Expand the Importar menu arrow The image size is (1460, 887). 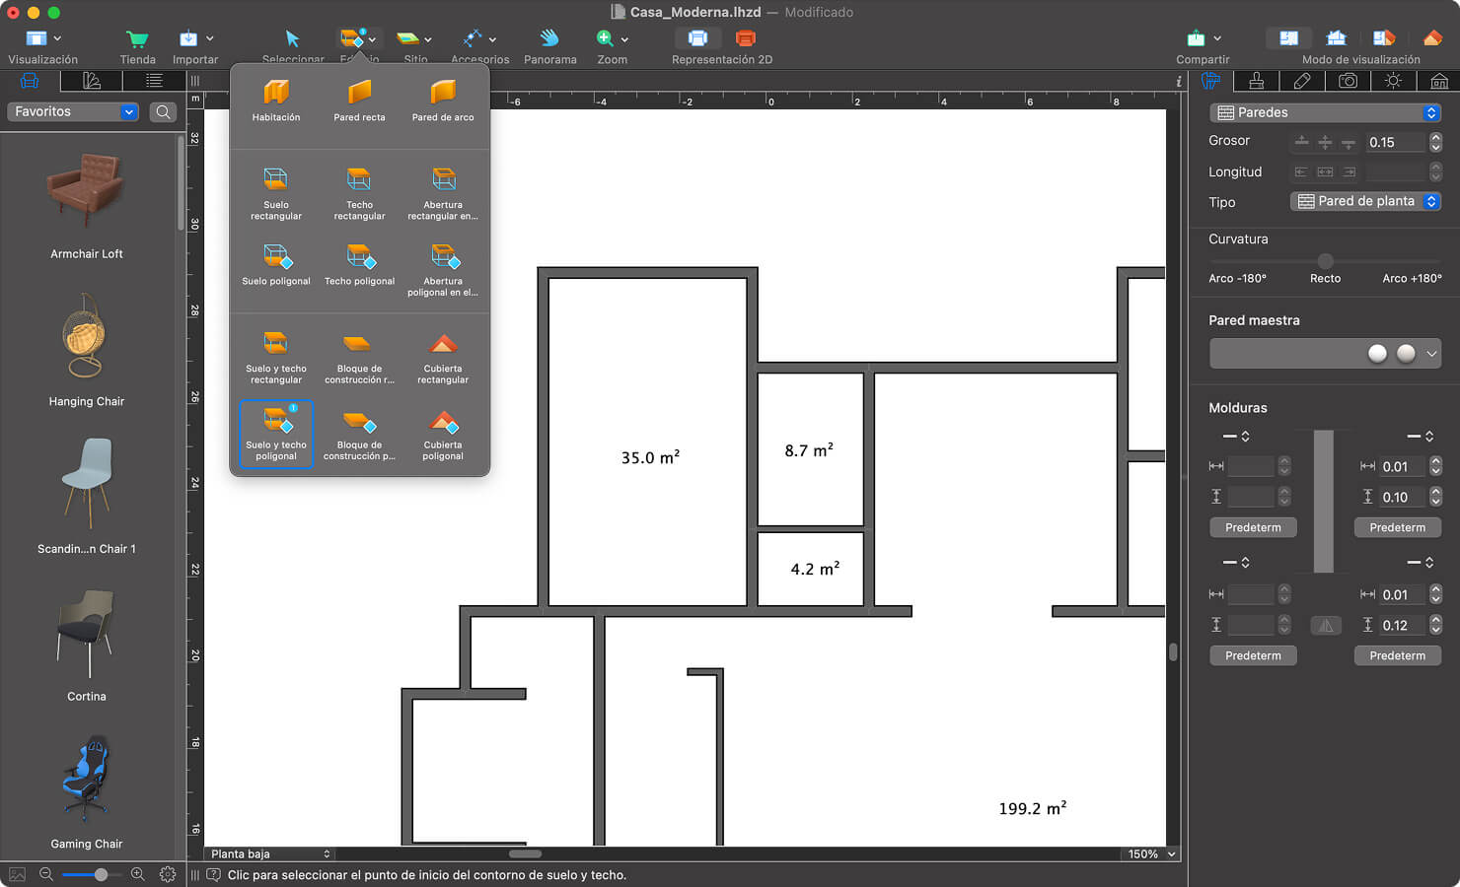pyautogui.click(x=209, y=38)
